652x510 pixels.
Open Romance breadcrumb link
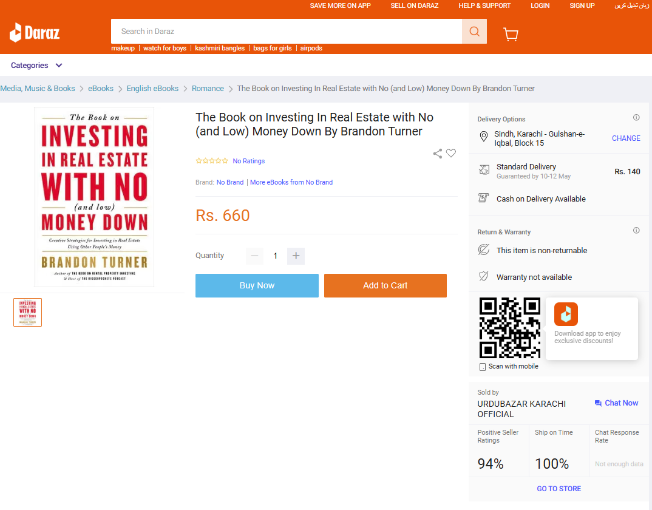[208, 89]
